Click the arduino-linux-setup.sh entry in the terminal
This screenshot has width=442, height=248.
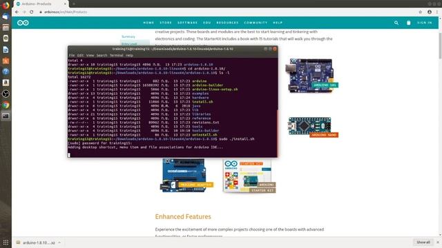point(215,90)
